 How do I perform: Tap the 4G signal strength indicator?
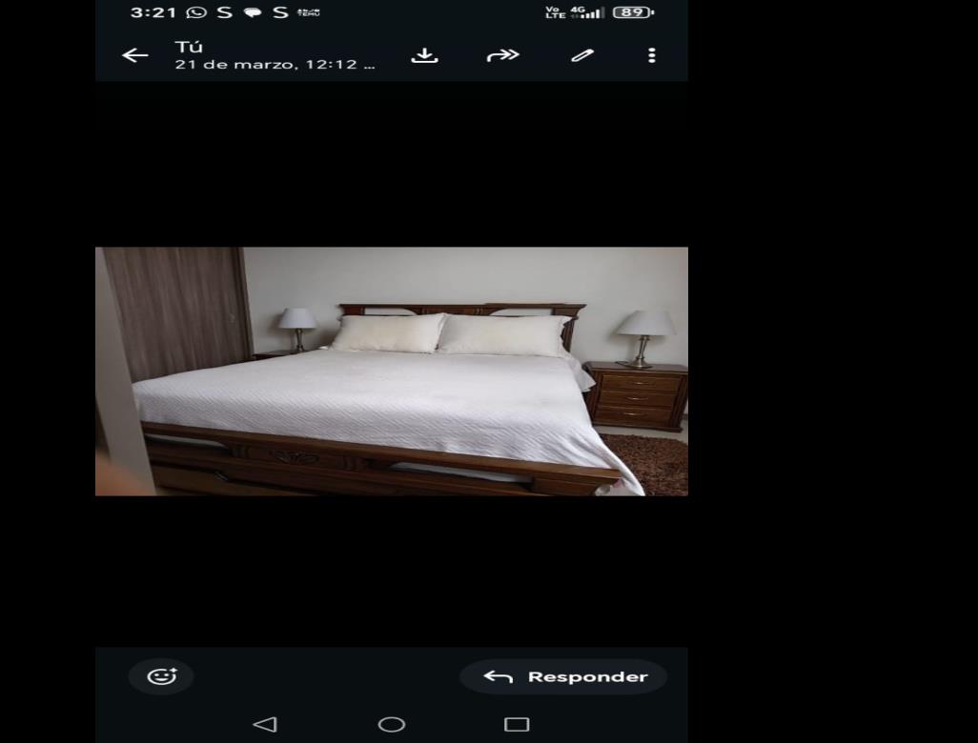click(x=587, y=12)
